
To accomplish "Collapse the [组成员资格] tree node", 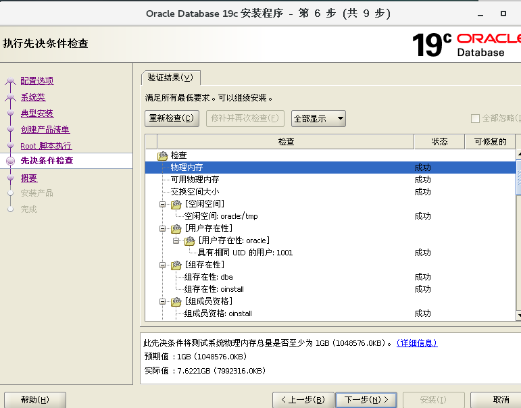I will (x=162, y=301).
